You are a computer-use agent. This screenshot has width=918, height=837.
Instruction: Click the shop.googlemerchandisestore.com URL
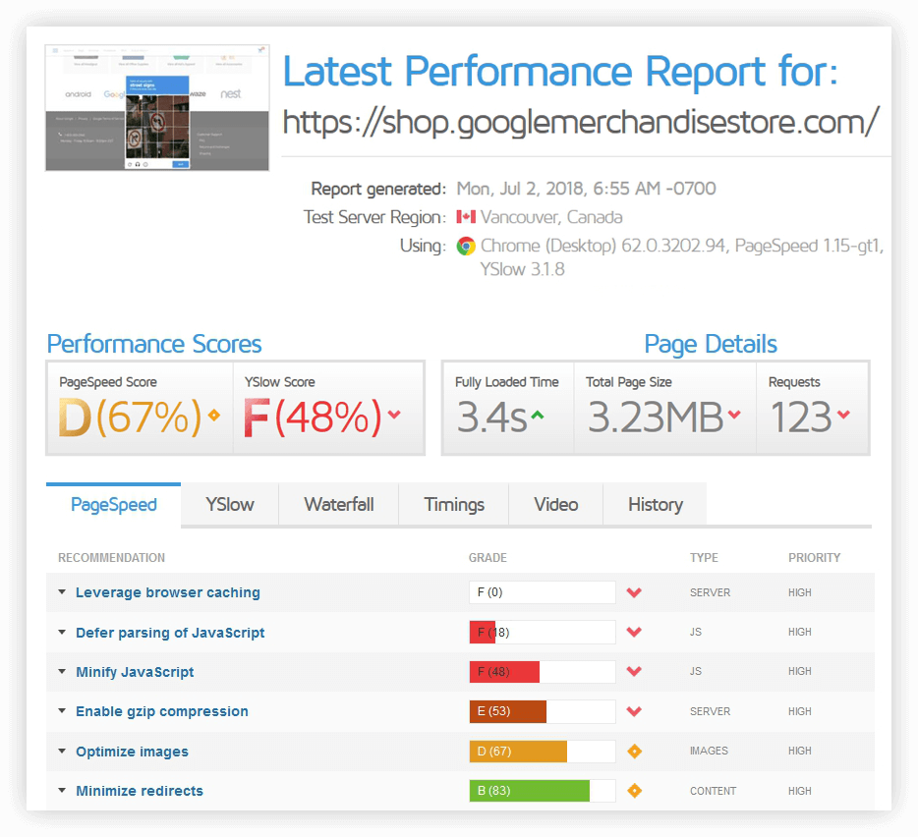pyautogui.click(x=581, y=123)
